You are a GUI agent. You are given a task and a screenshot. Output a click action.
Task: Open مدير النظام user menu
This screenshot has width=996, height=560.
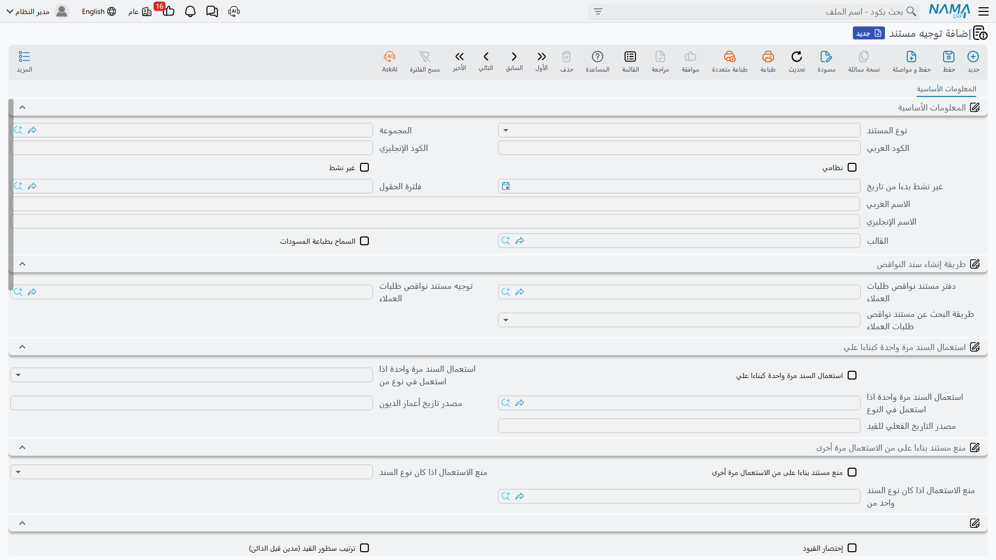[x=37, y=11]
